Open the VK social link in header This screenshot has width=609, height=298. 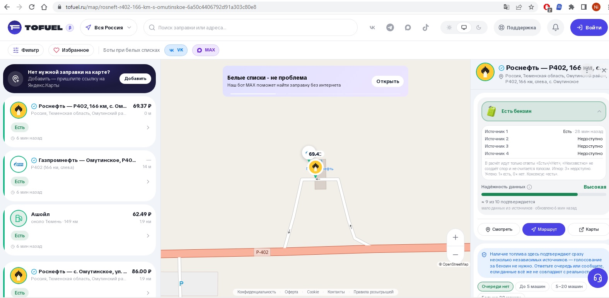point(372,27)
